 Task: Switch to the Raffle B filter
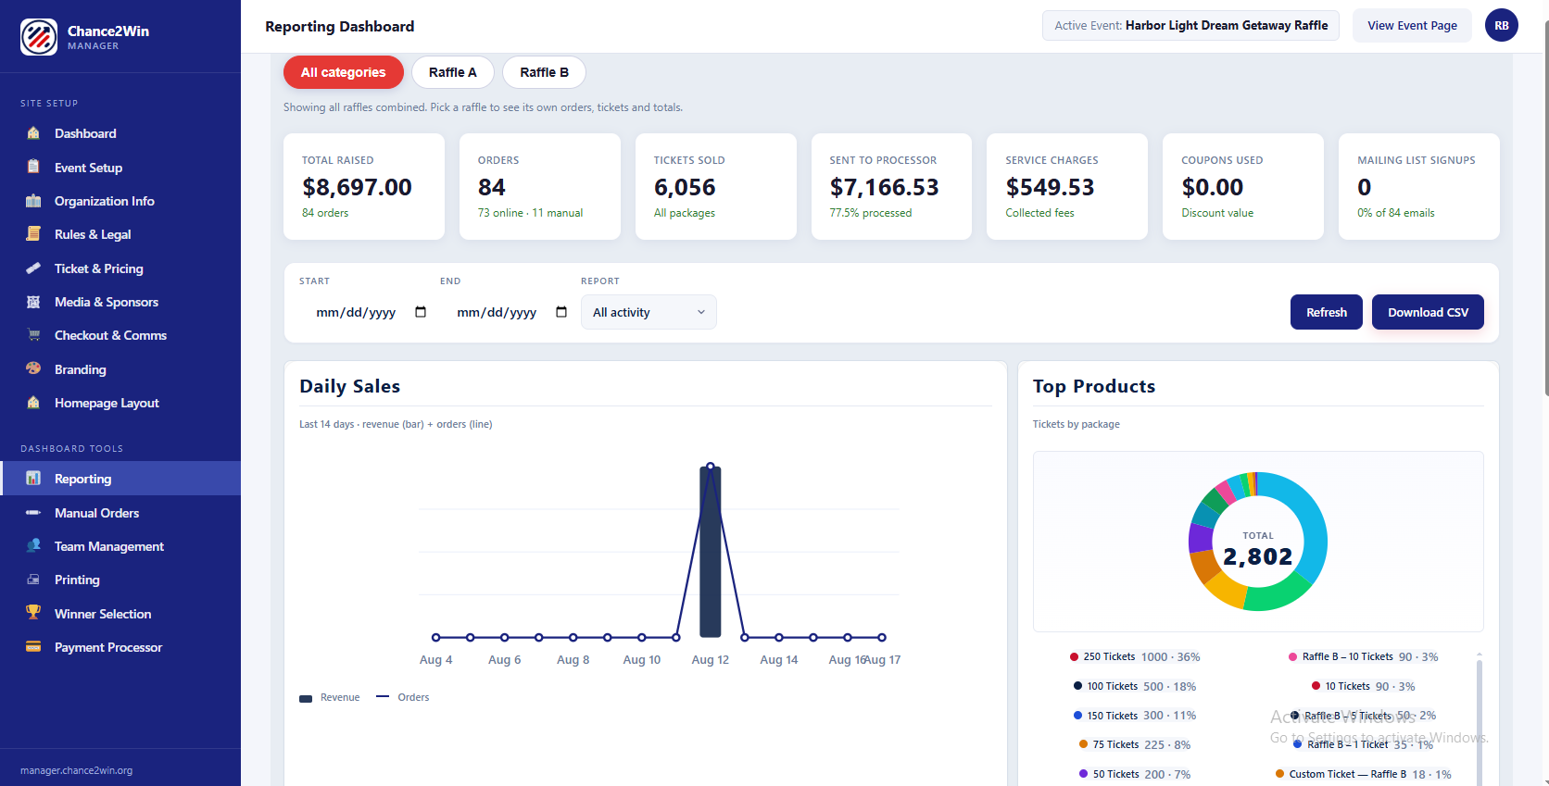[x=545, y=72]
